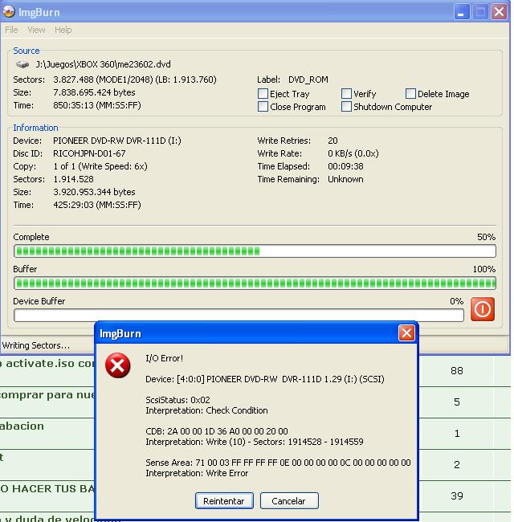Click the 50% complete percentage label
The image size is (514, 522).
tap(487, 237)
